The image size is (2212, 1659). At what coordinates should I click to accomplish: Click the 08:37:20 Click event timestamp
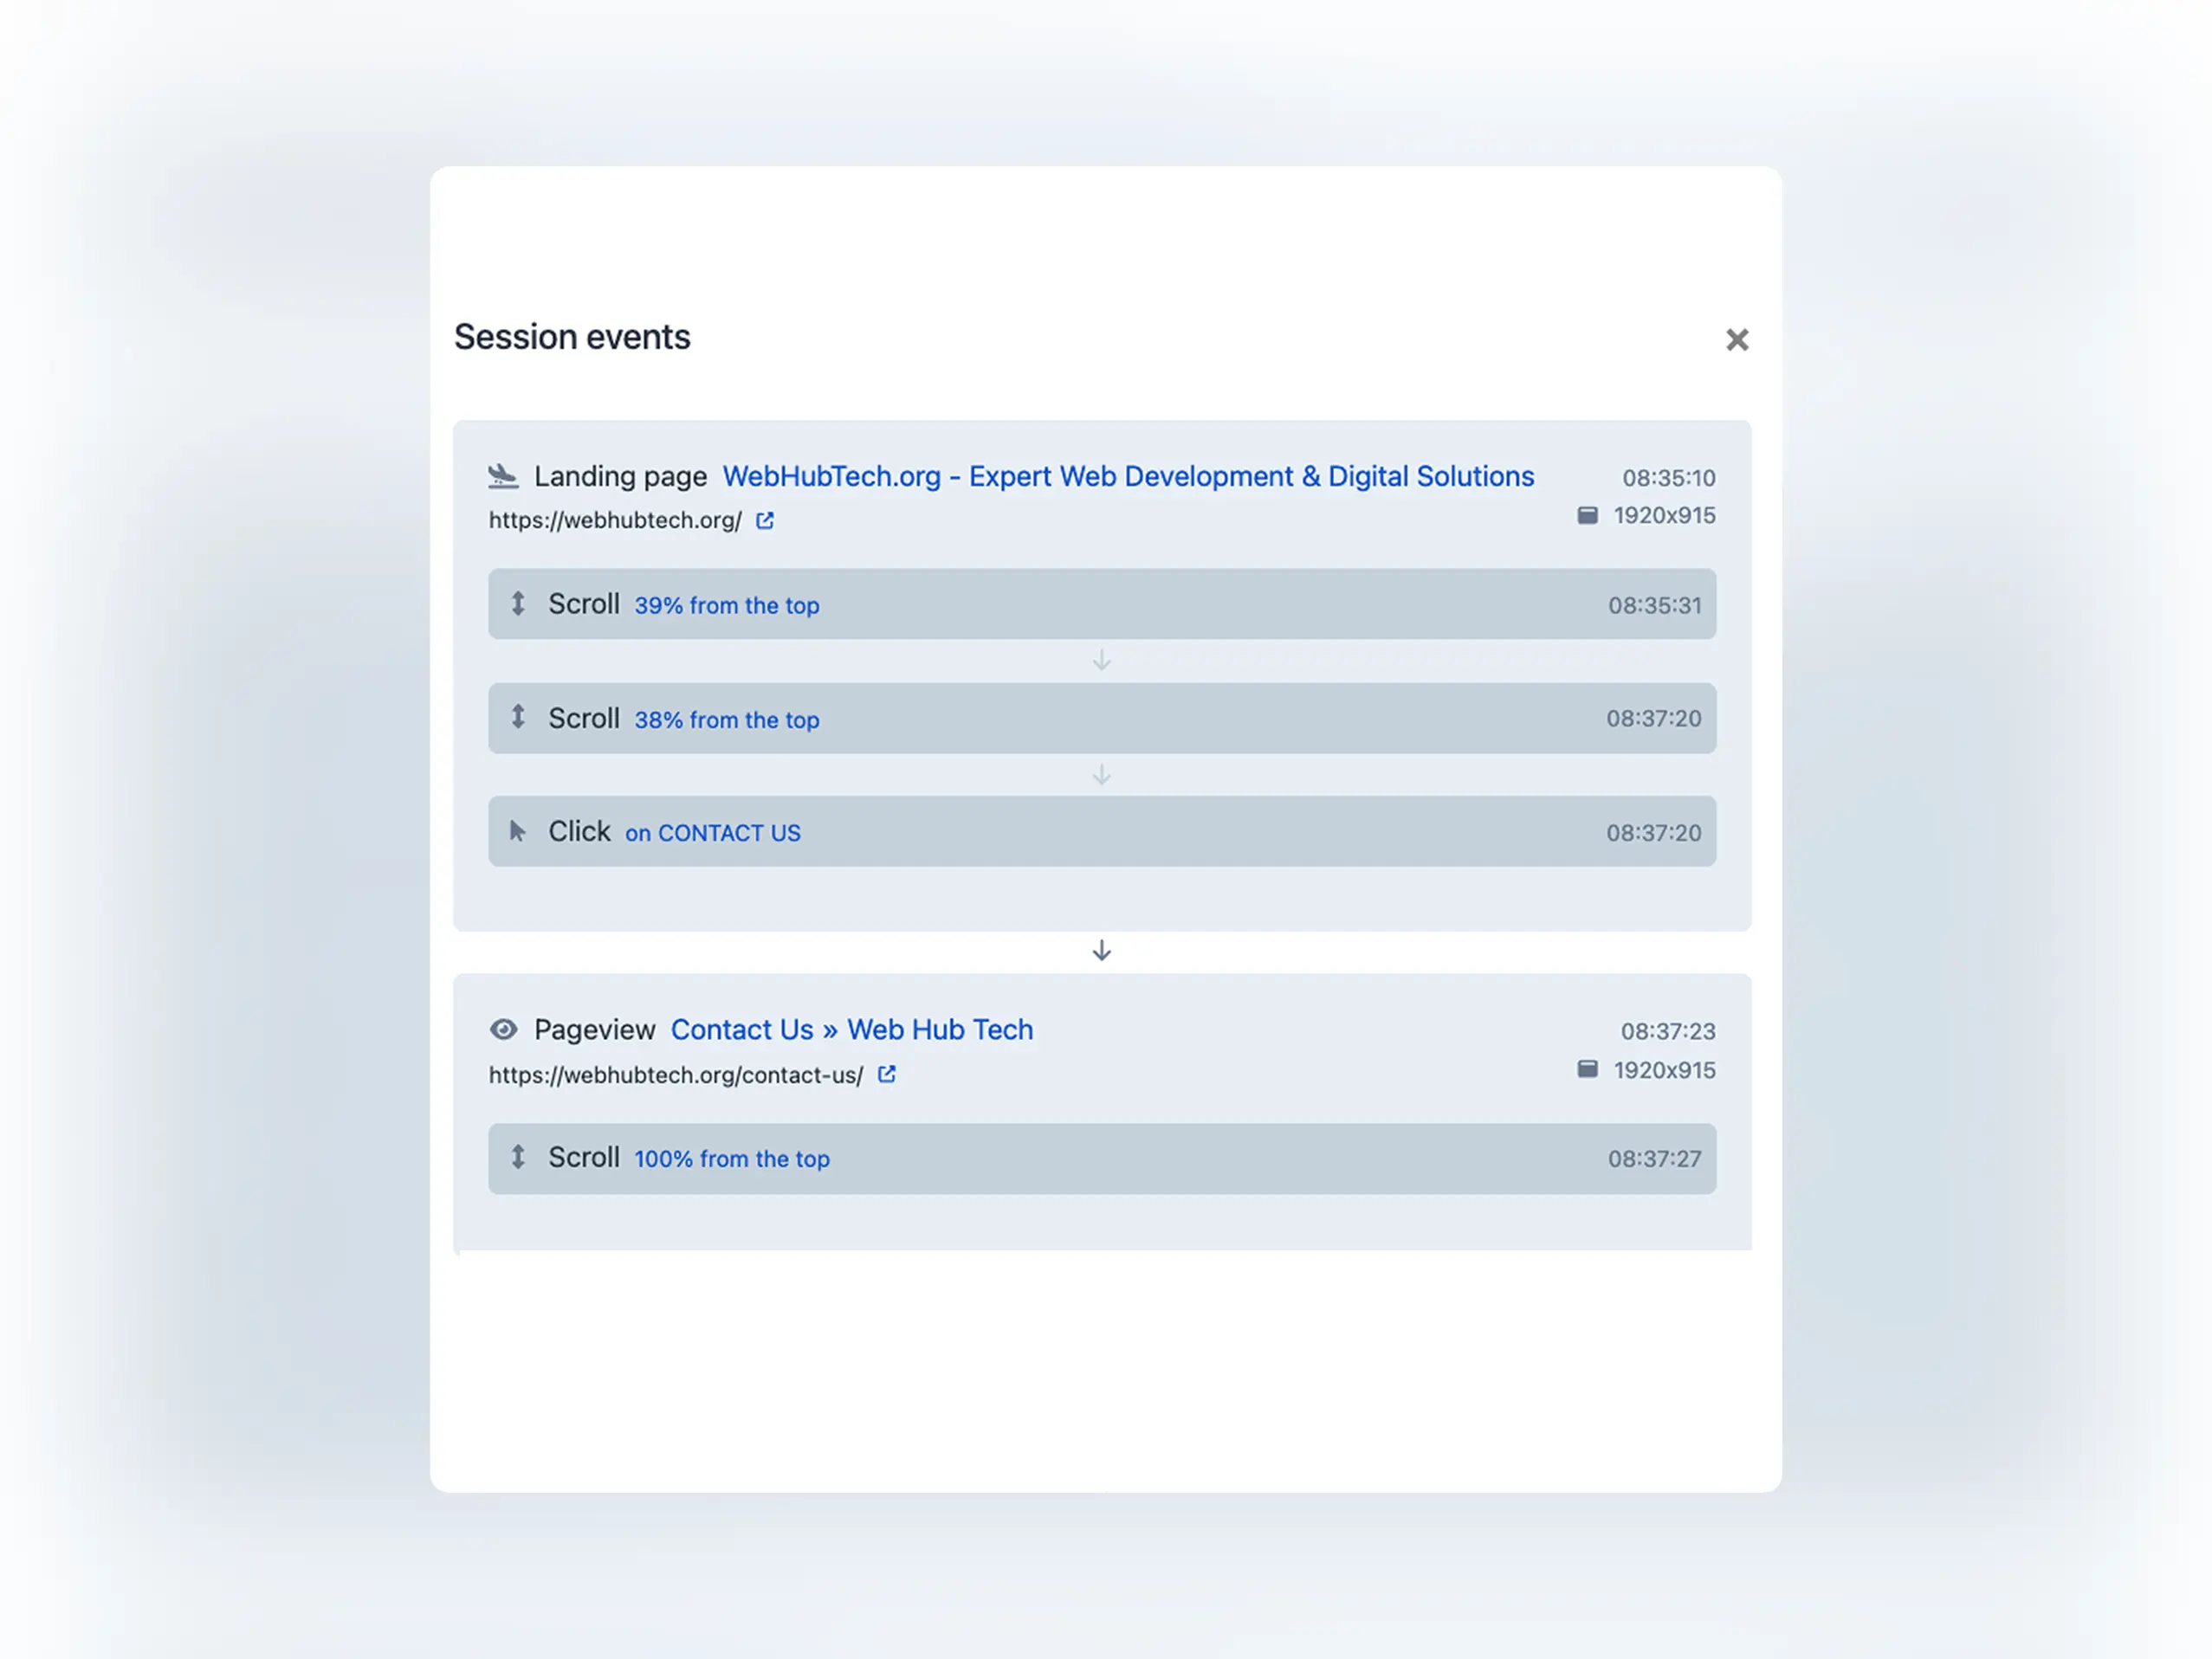point(1655,831)
